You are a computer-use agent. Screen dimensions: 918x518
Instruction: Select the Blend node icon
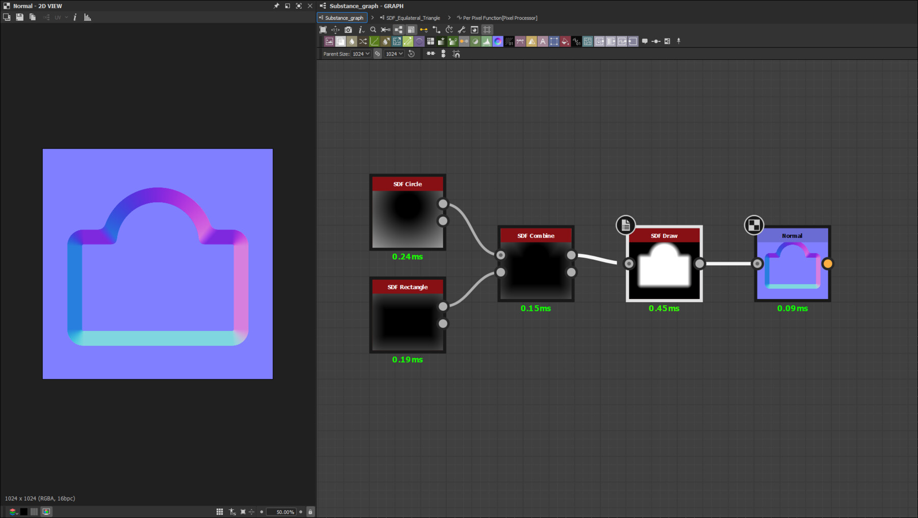(340, 41)
